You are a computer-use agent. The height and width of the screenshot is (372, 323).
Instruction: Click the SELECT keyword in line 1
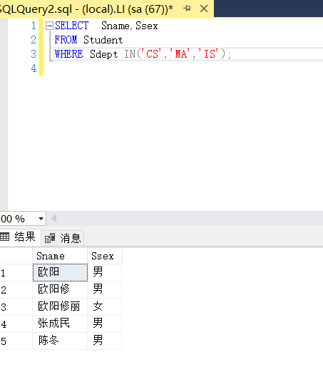(72, 26)
